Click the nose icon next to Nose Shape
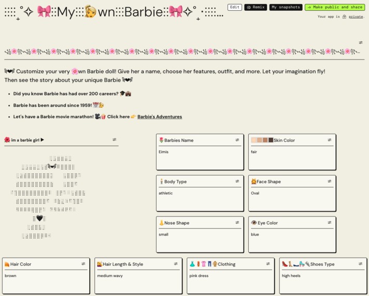The image size is (369, 296). point(161,223)
